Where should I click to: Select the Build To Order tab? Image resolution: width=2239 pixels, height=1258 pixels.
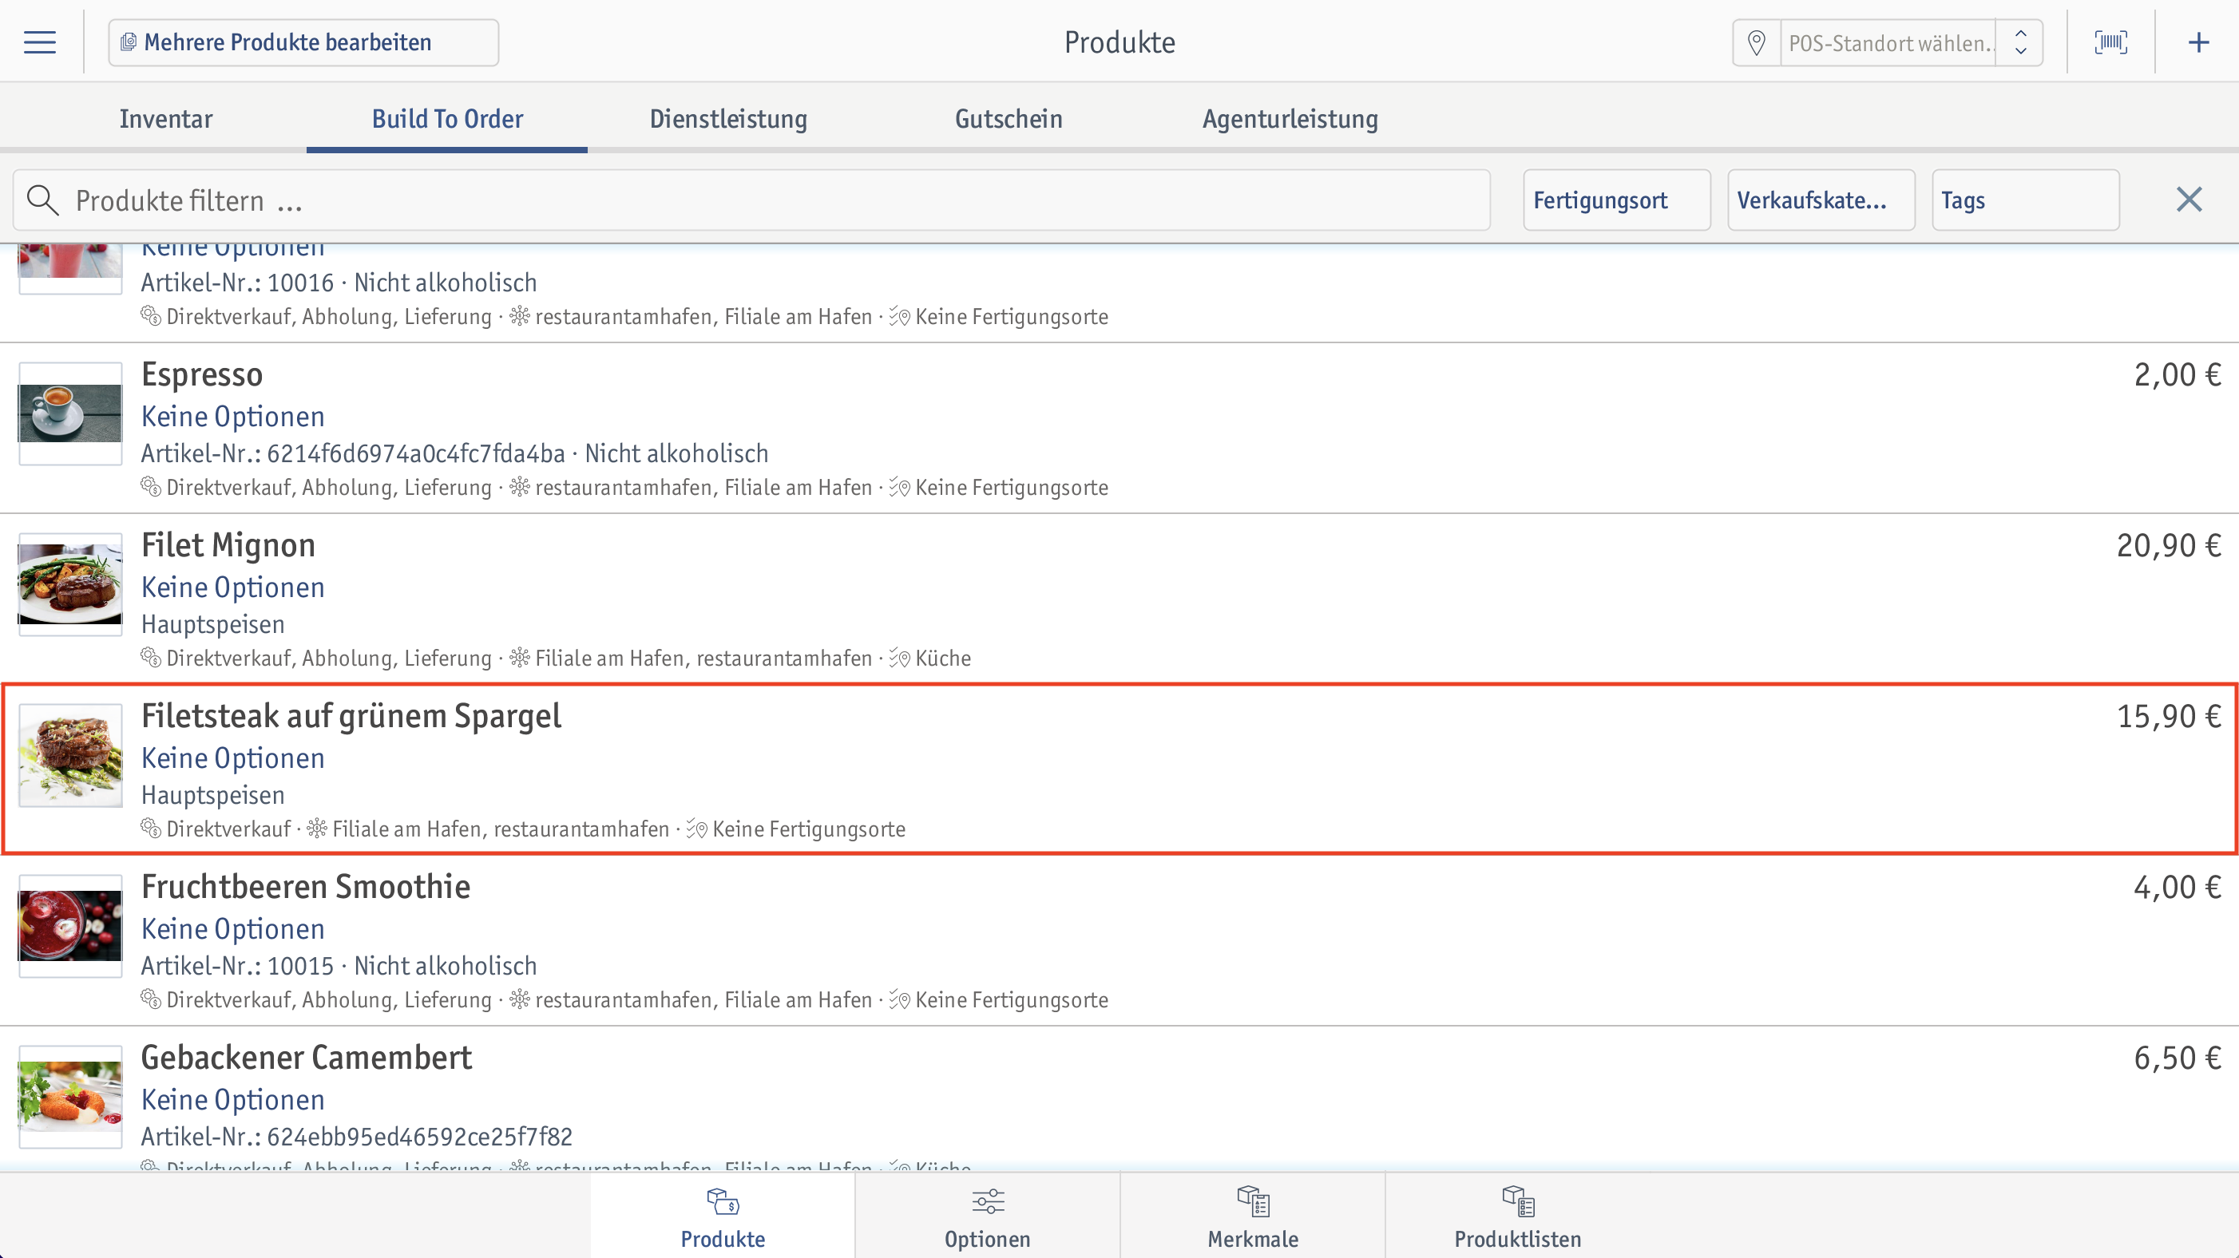446,119
